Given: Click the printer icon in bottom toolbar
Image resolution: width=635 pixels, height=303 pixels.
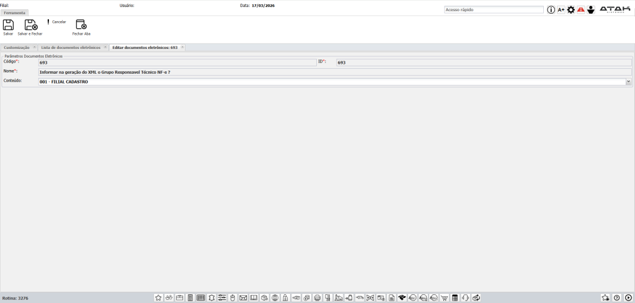Looking at the screenshot, I should (x=317, y=298).
